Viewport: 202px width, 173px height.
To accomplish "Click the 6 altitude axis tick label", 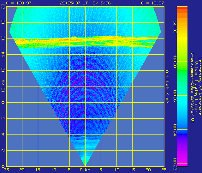I will tap(3, 118).
